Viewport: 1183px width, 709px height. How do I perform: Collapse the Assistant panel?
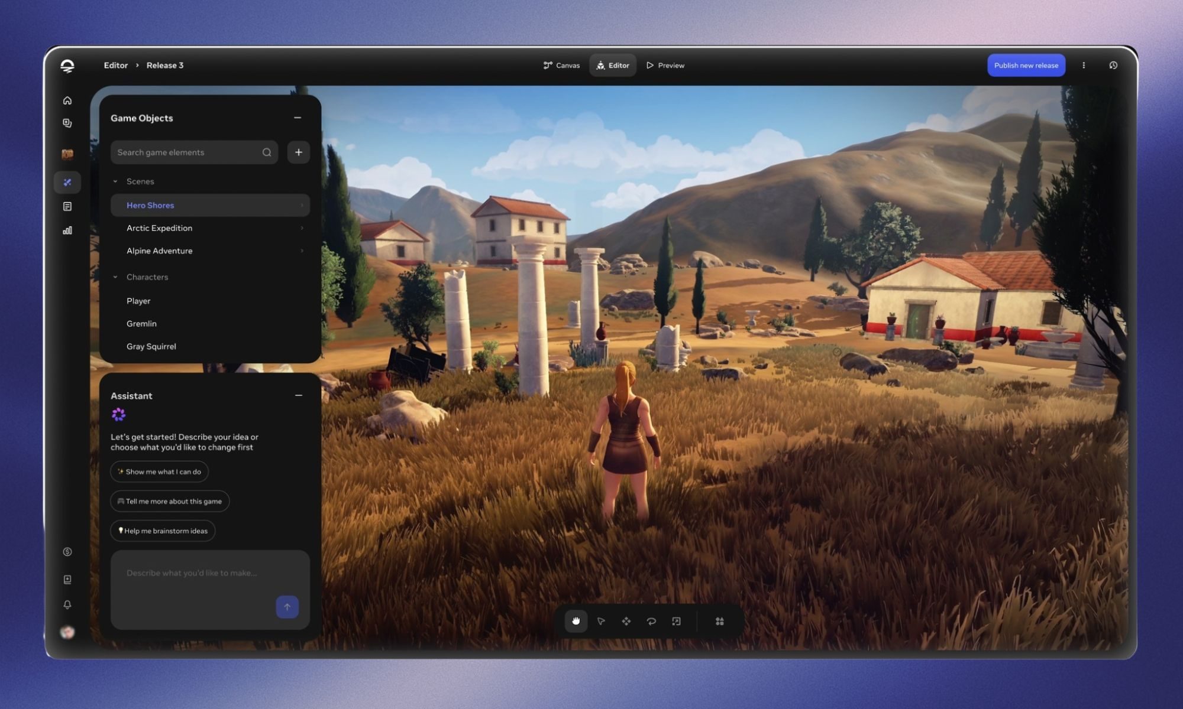point(299,395)
